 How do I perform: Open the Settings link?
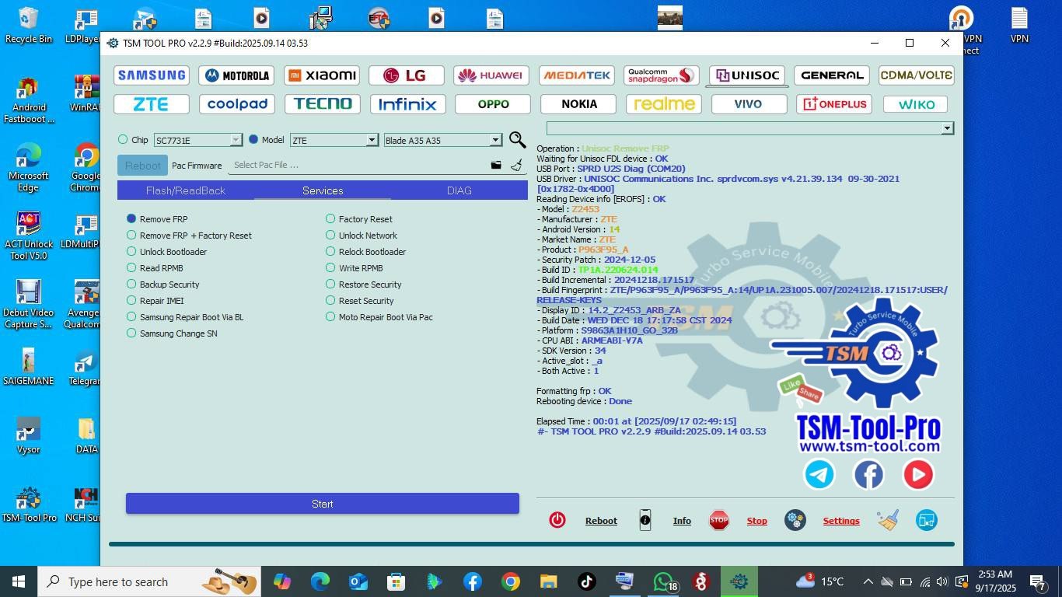[841, 521]
